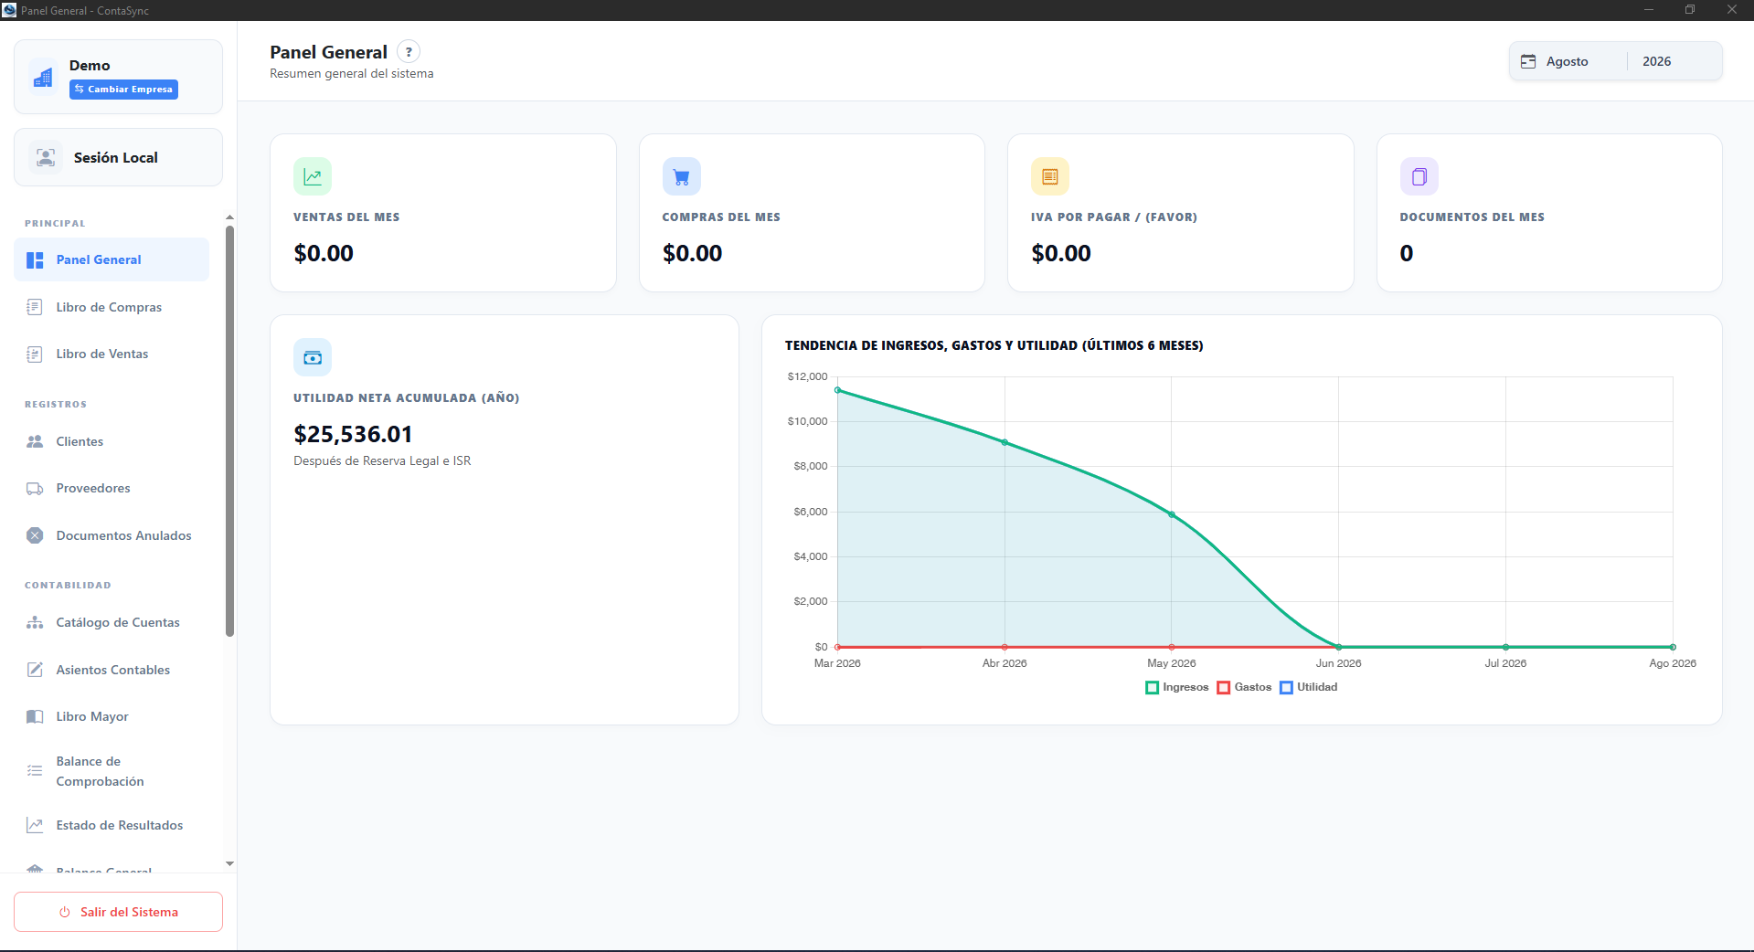Open the Clientes menu item
Image resolution: width=1754 pixels, height=952 pixels.
click(112, 441)
